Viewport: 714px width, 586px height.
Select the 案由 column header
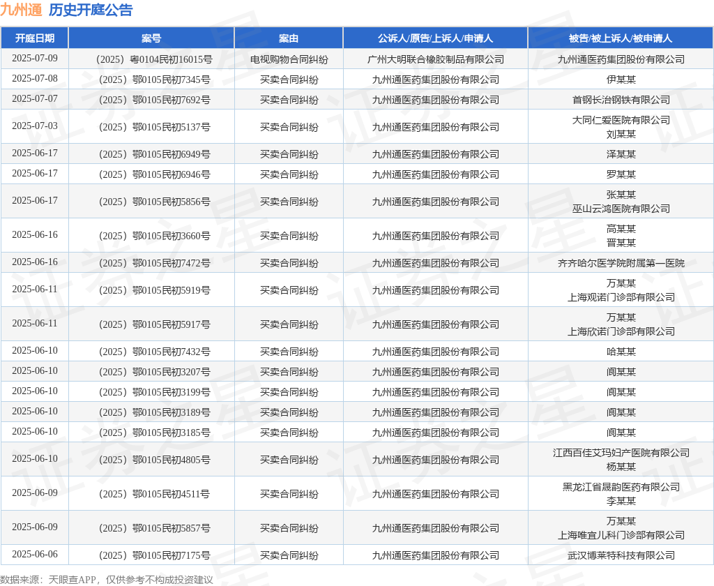click(x=289, y=38)
